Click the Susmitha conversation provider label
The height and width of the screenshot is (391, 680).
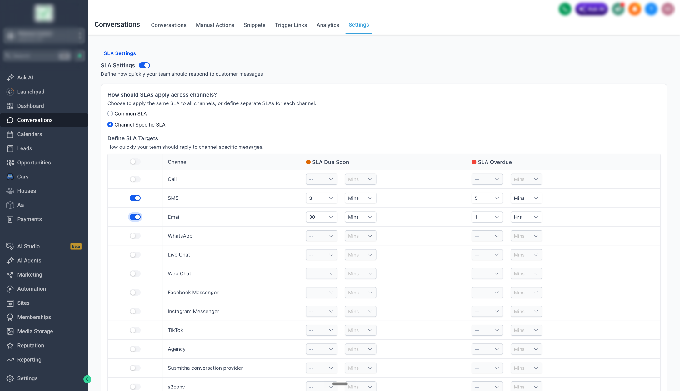(205, 368)
